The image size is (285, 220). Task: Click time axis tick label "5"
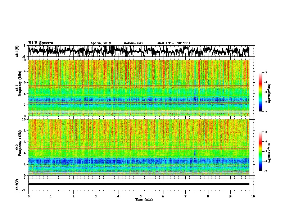pos(141,196)
